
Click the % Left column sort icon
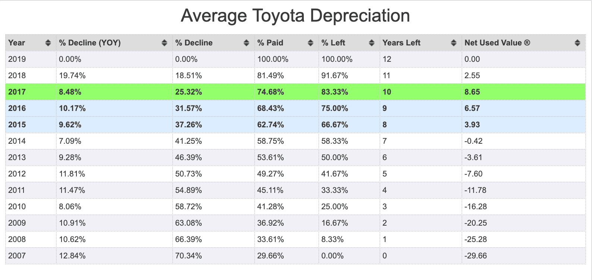(371, 43)
